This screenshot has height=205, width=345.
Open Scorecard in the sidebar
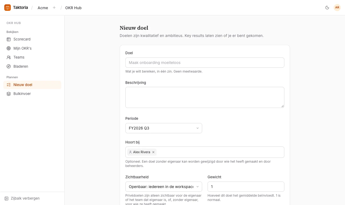click(x=32, y=39)
